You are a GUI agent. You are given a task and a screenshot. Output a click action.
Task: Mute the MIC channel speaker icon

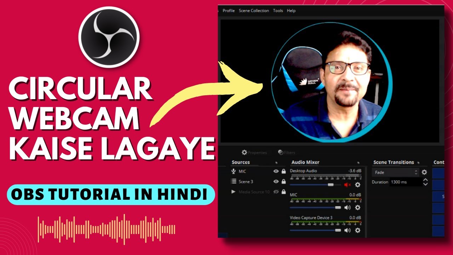pos(348,208)
